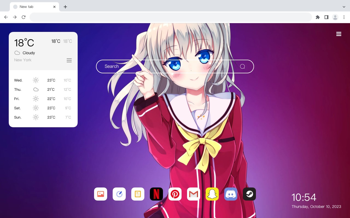Click the 21°C high for Thursday
The height and width of the screenshot is (218, 350).
(x=51, y=90)
